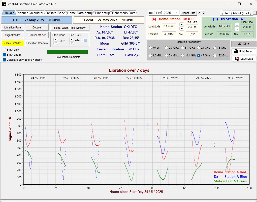Screen dimensions: 257x202
Task: Click the Save Data disk icon
Action: (x=237, y=59)
